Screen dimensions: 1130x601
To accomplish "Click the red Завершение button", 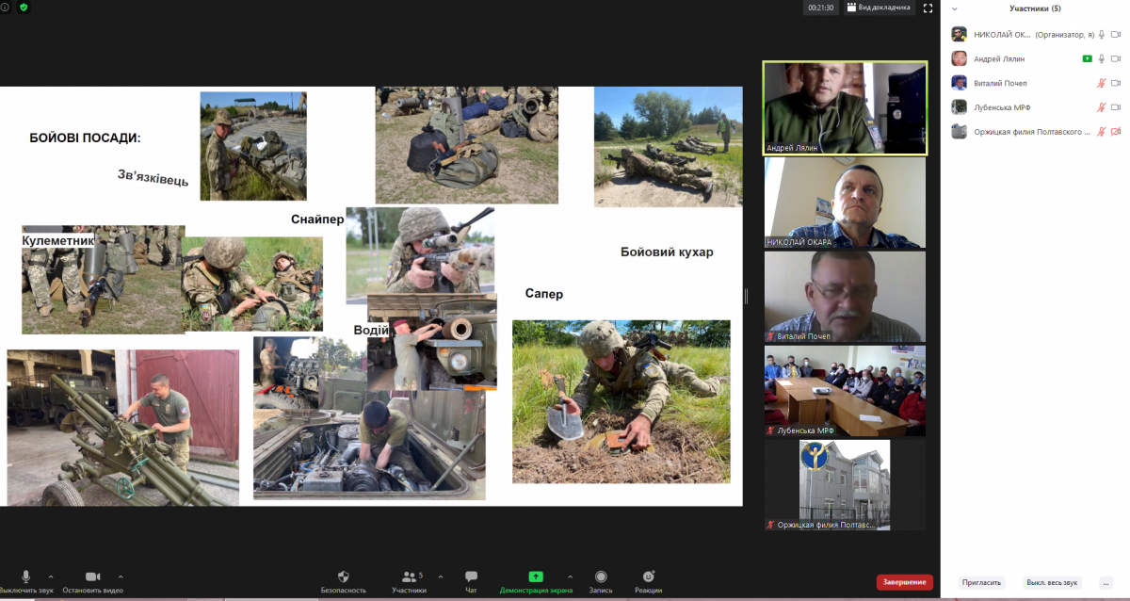I will coord(904,582).
